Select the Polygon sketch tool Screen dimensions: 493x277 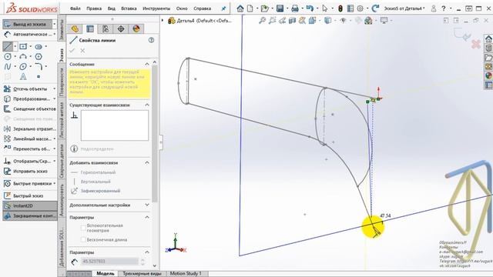[x=39, y=56]
